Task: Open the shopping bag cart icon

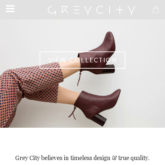Action: tap(156, 10)
